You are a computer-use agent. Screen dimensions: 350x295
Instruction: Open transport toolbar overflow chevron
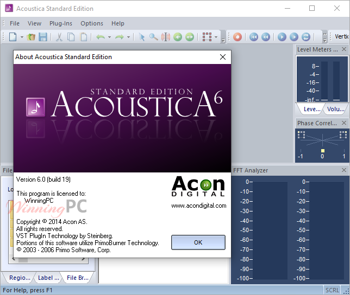[325, 37]
